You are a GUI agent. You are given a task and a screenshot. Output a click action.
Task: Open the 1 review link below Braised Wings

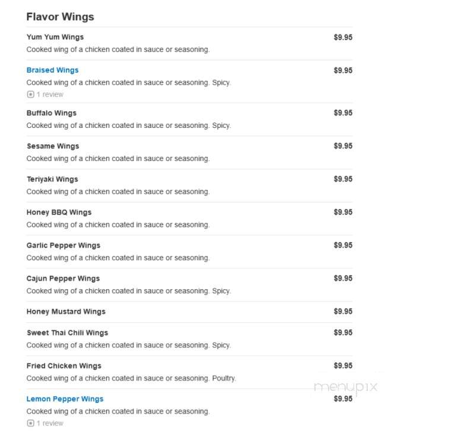pos(50,94)
